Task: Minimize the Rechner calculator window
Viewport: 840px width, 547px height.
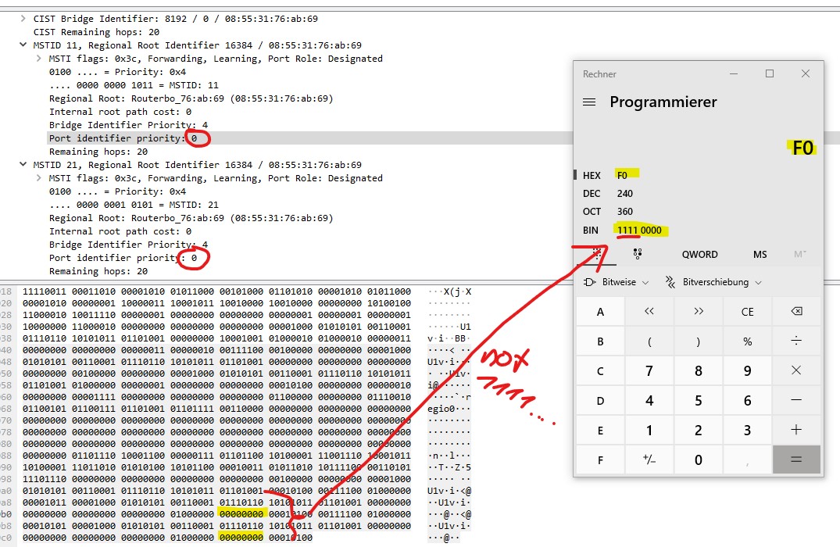Action: point(734,73)
